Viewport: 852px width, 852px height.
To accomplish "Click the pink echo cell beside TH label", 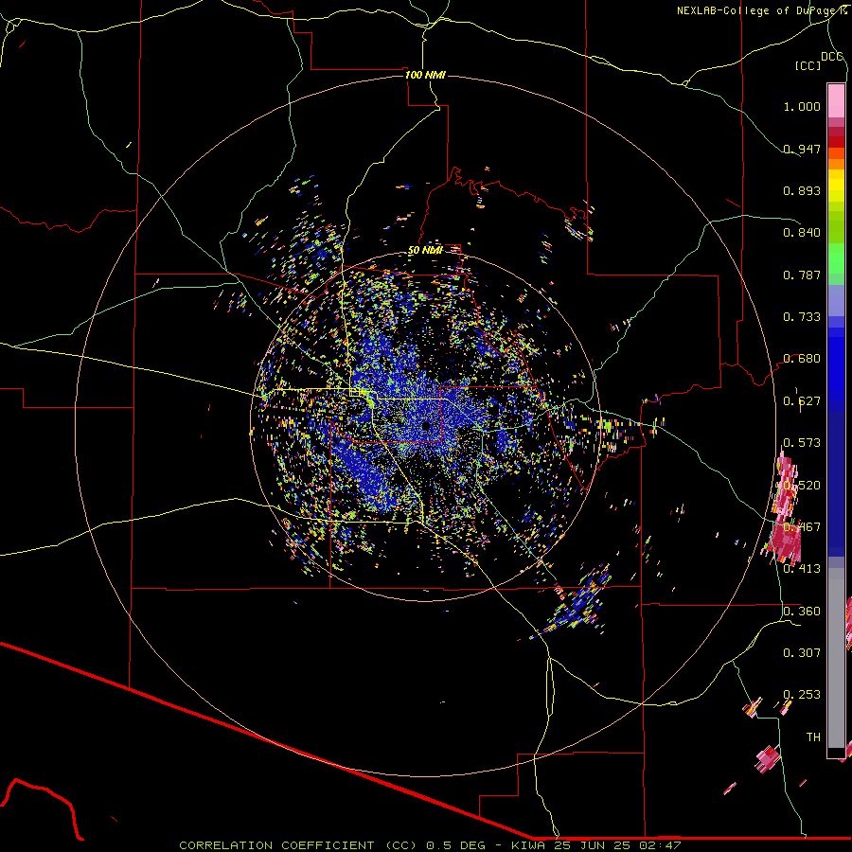I will click(768, 757).
